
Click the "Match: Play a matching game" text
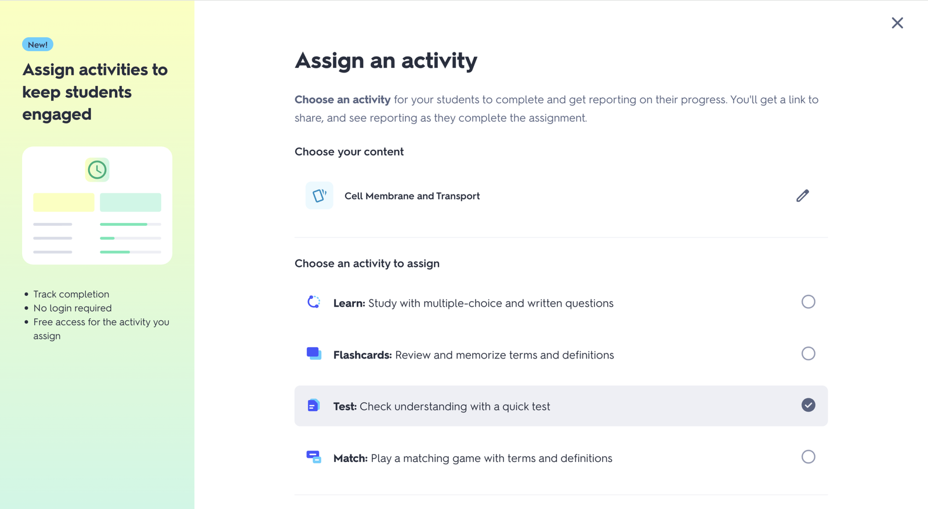pyautogui.click(x=473, y=459)
